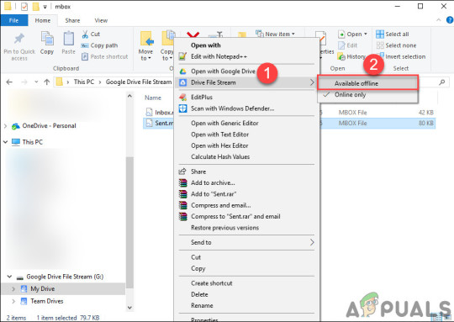Click the Paste clipboard icon

pyautogui.click(x=69, y=39)
